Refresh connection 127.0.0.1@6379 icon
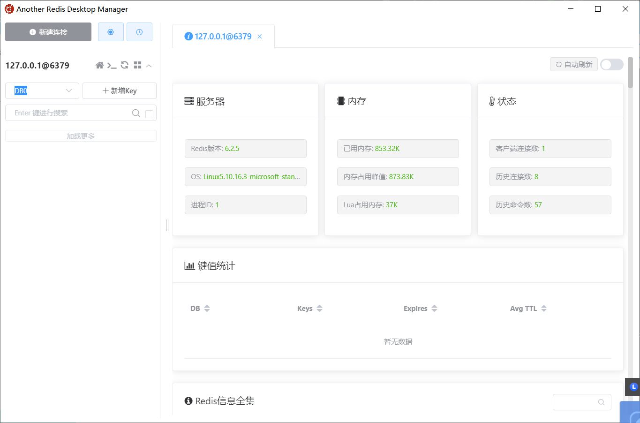This screenshot has width=640, height=423. click(124, 65)
